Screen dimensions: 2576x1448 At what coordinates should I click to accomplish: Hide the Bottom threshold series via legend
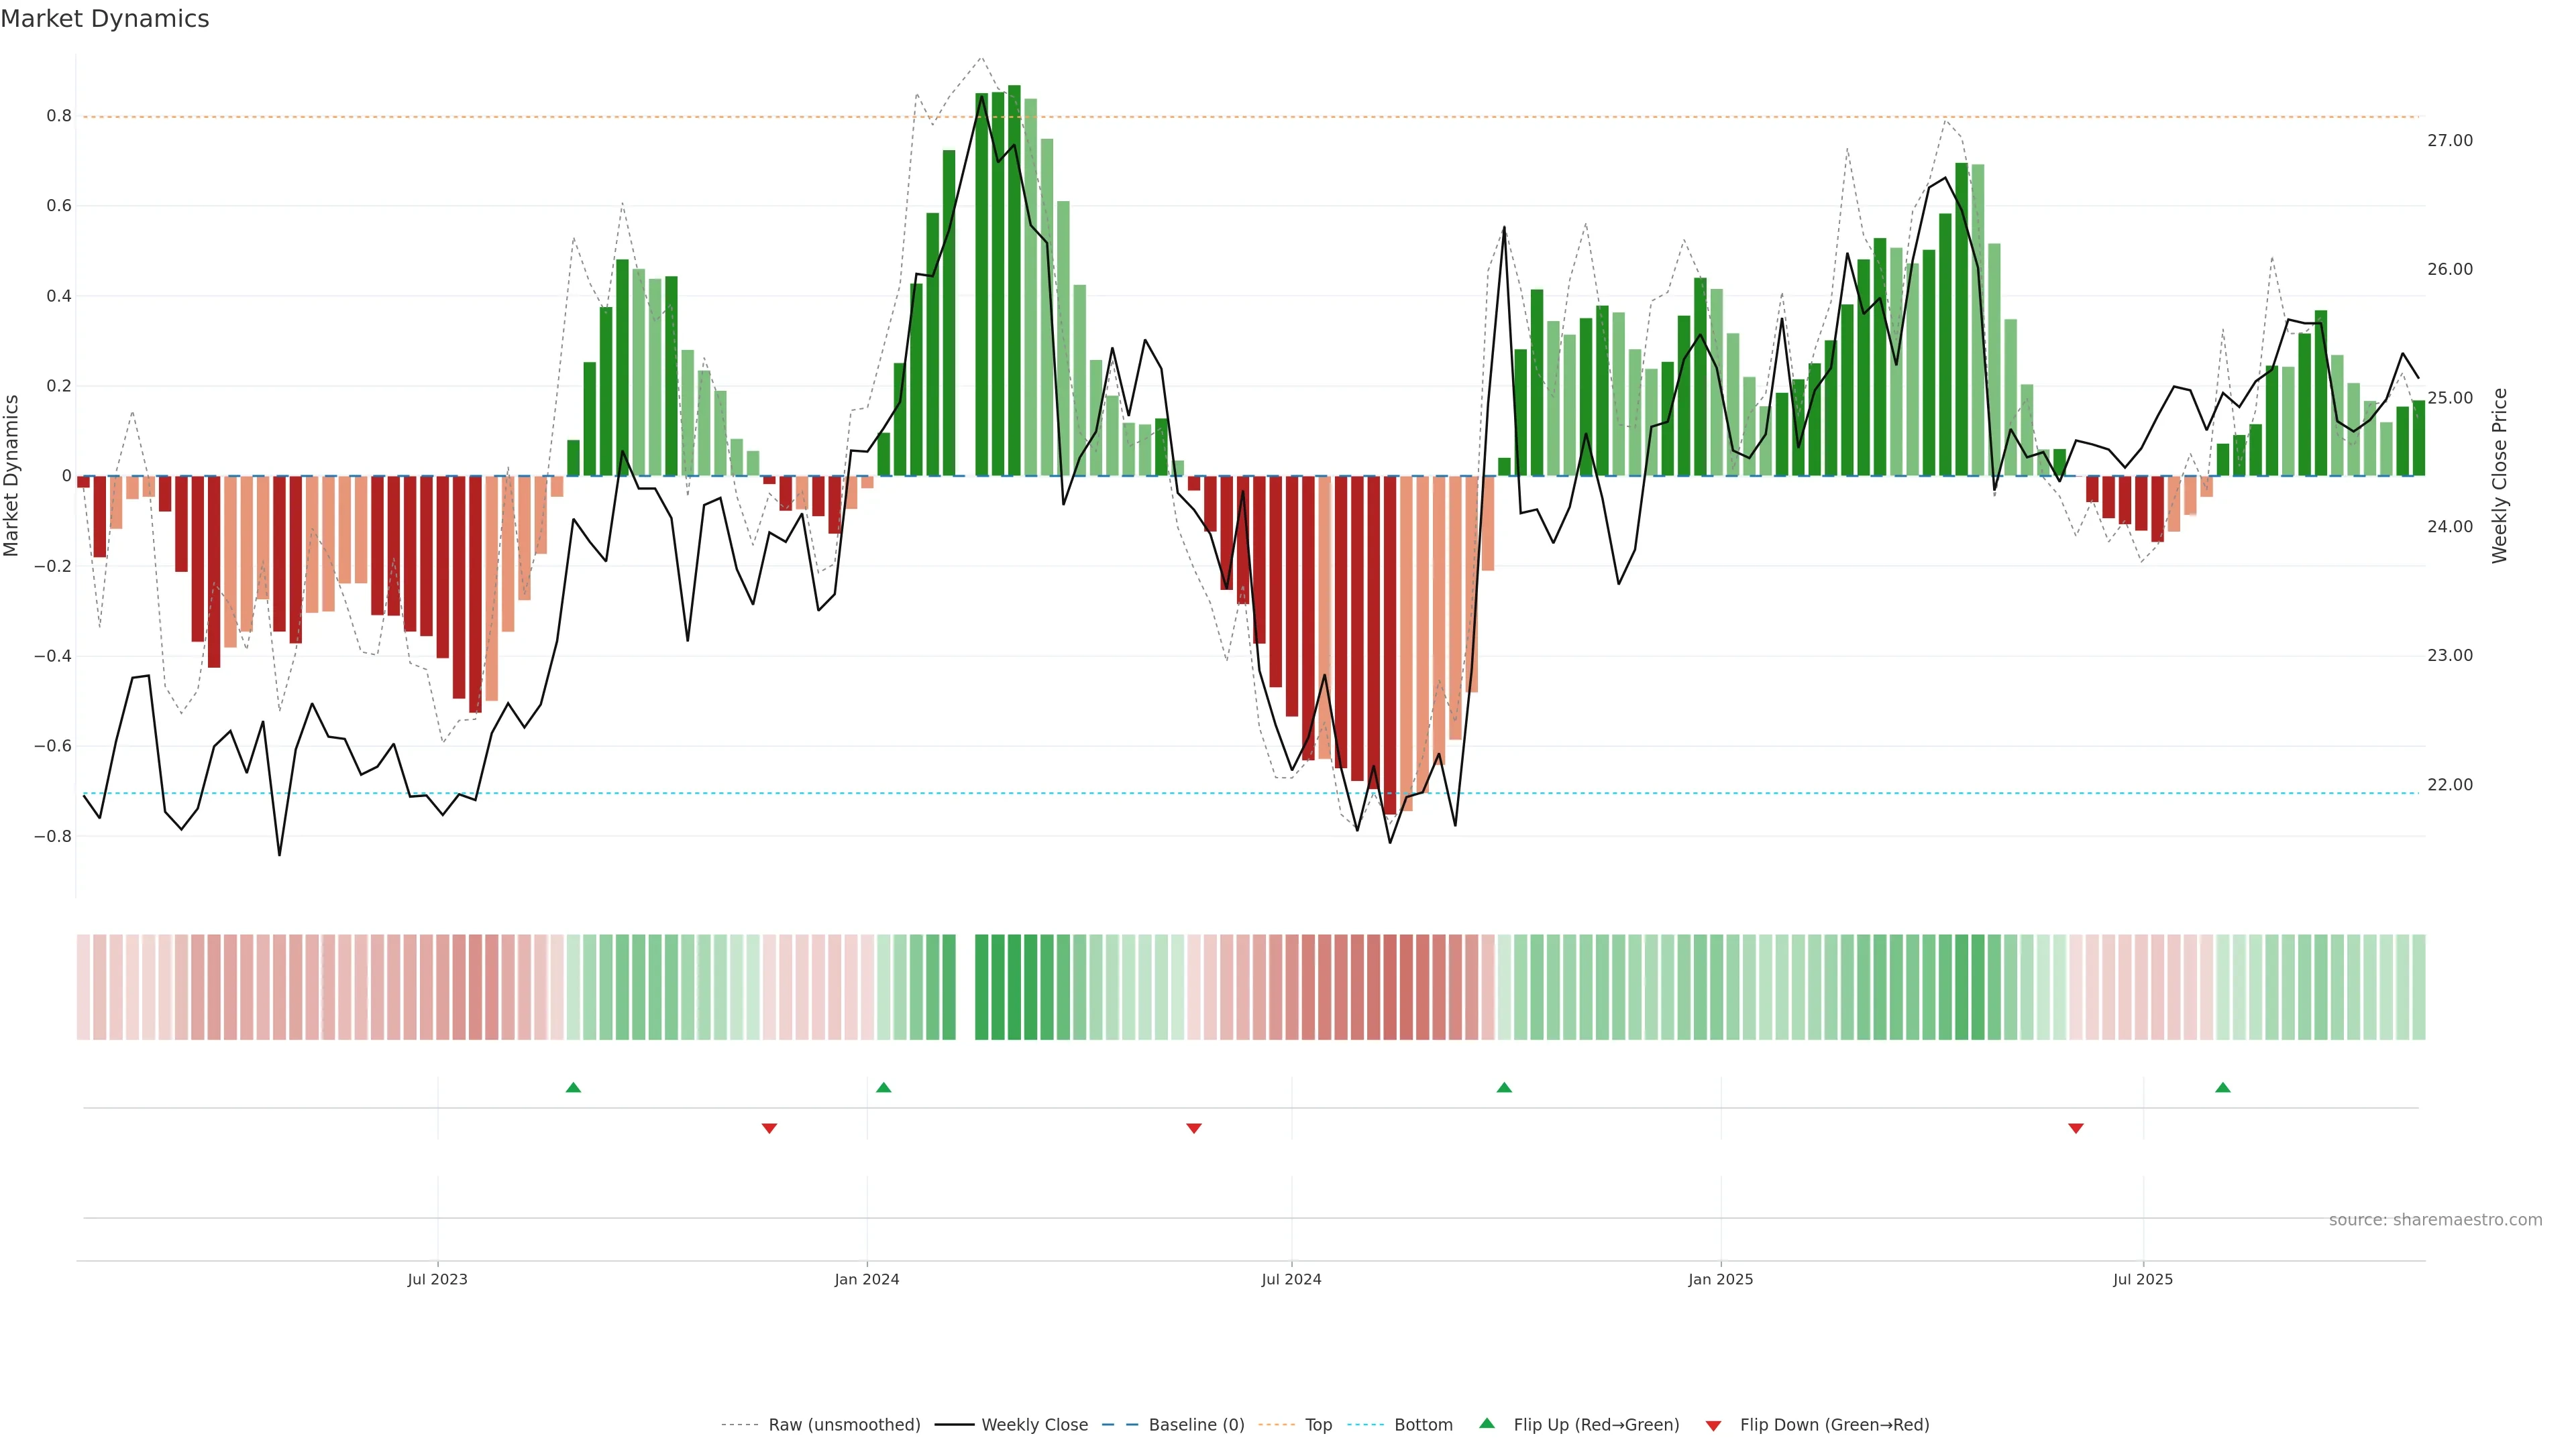pyautogui.click(x=1423, y=1425)
